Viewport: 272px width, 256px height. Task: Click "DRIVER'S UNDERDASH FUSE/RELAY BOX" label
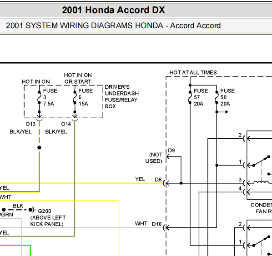[x=121, y=96]
